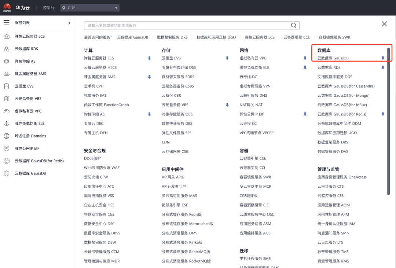Open recent service 数据库和应用迁移 UGO
Screen dimensions: 396x268
[216, 37]
